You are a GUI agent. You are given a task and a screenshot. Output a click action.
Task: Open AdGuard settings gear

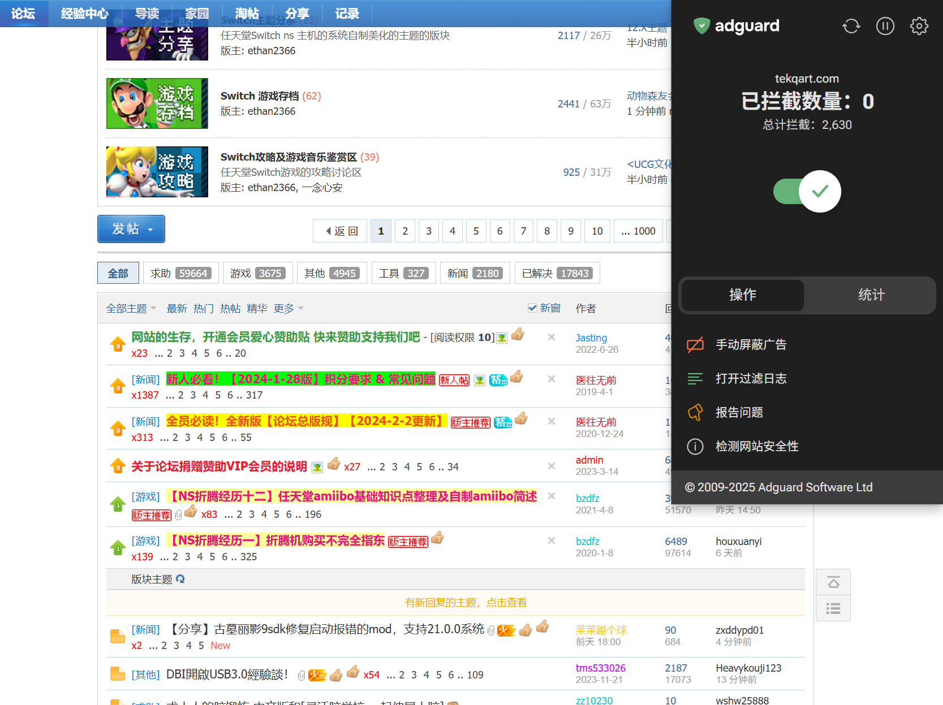click(919, 26)
